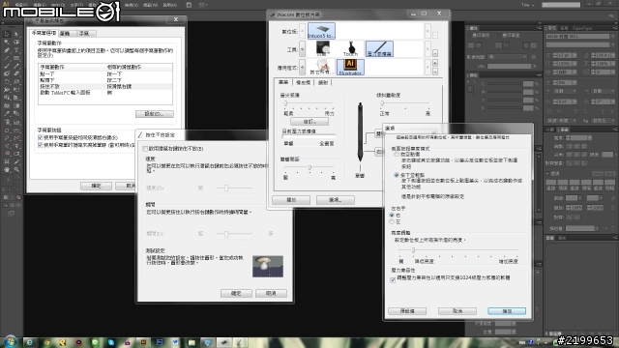Select the All Other application icon in Wacom window
619x348 pixels.
pyautogui.click(x=321, y=67)
